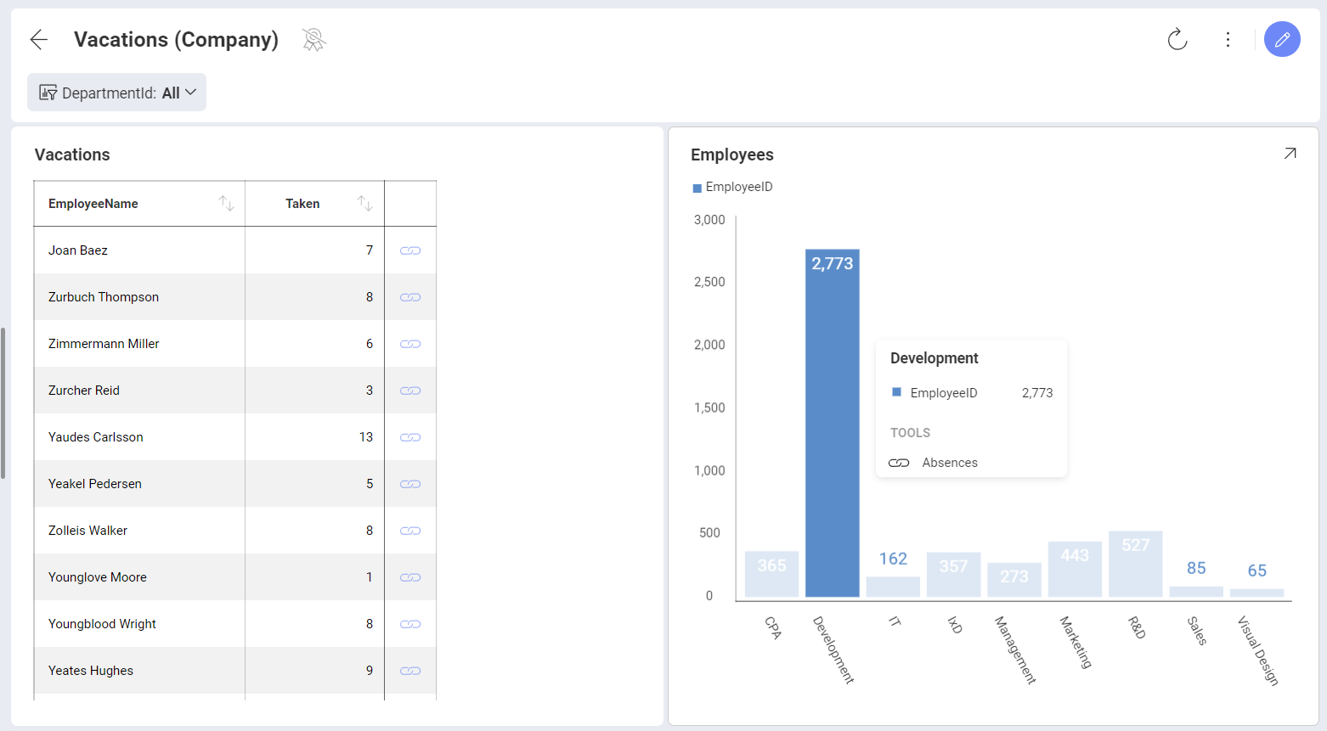Image resolution: width=1327 pixels, height=731 pixels.
Task: Click the Zimmermann Miller name cell
Action: [x=139, y=344]
